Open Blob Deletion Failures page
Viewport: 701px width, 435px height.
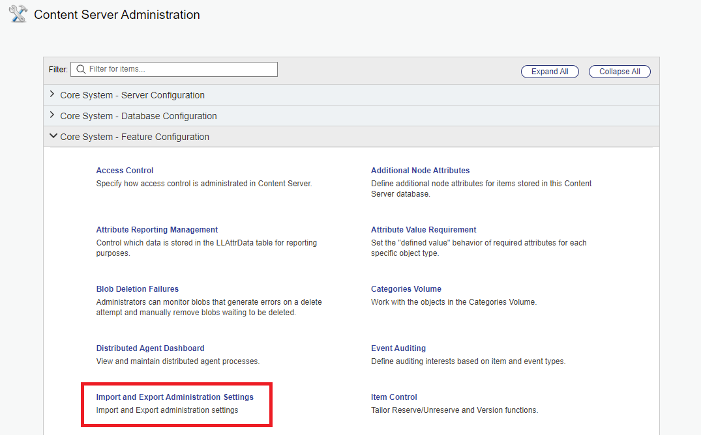tap(137, 289)
